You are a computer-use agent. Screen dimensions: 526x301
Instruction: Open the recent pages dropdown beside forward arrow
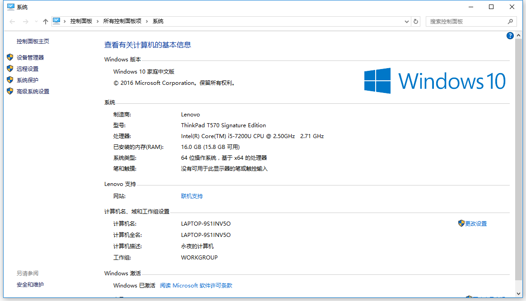pos(36,21)
